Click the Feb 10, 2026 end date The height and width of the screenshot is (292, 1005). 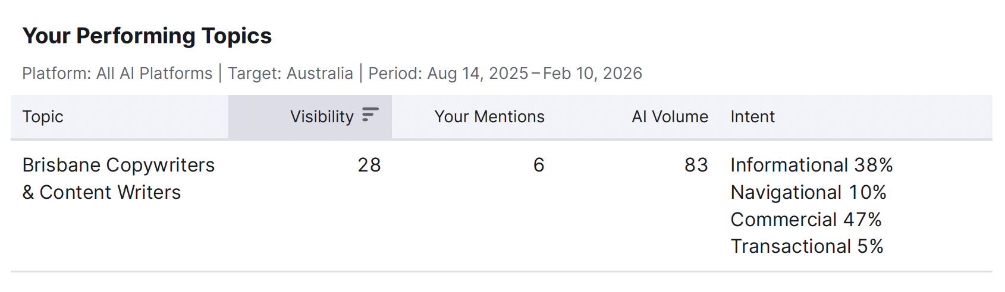(x=592, y=74)
